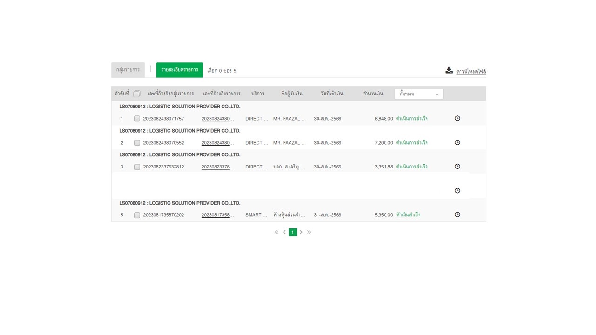Open history clock icon for row 2
596x335 pixels.
pyautogui.click(x=457, y=142)
